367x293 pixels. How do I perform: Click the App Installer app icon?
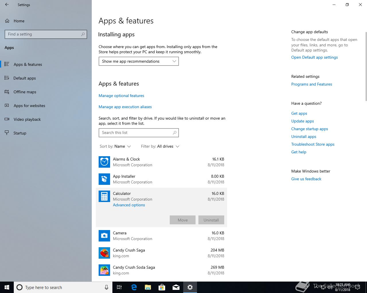104,179
